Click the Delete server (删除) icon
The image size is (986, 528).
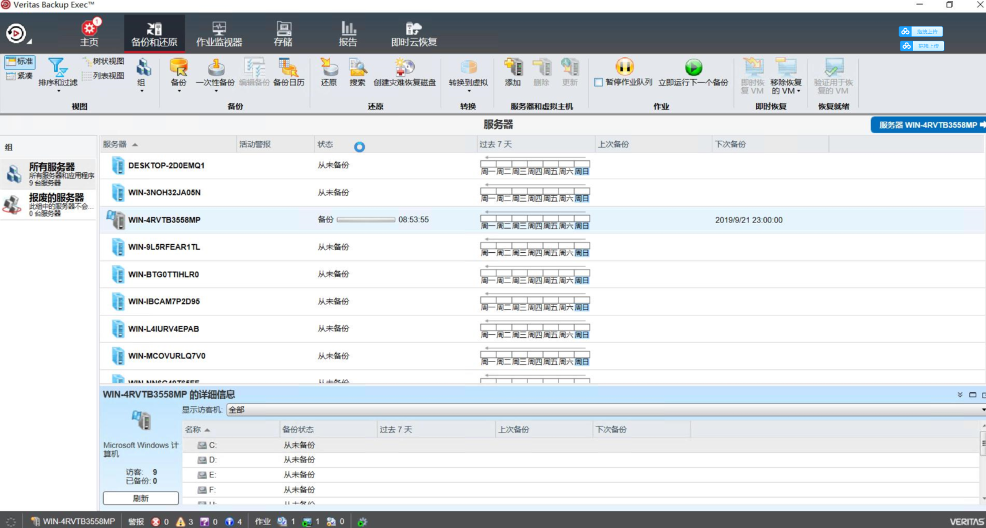[x=541, y=72]
